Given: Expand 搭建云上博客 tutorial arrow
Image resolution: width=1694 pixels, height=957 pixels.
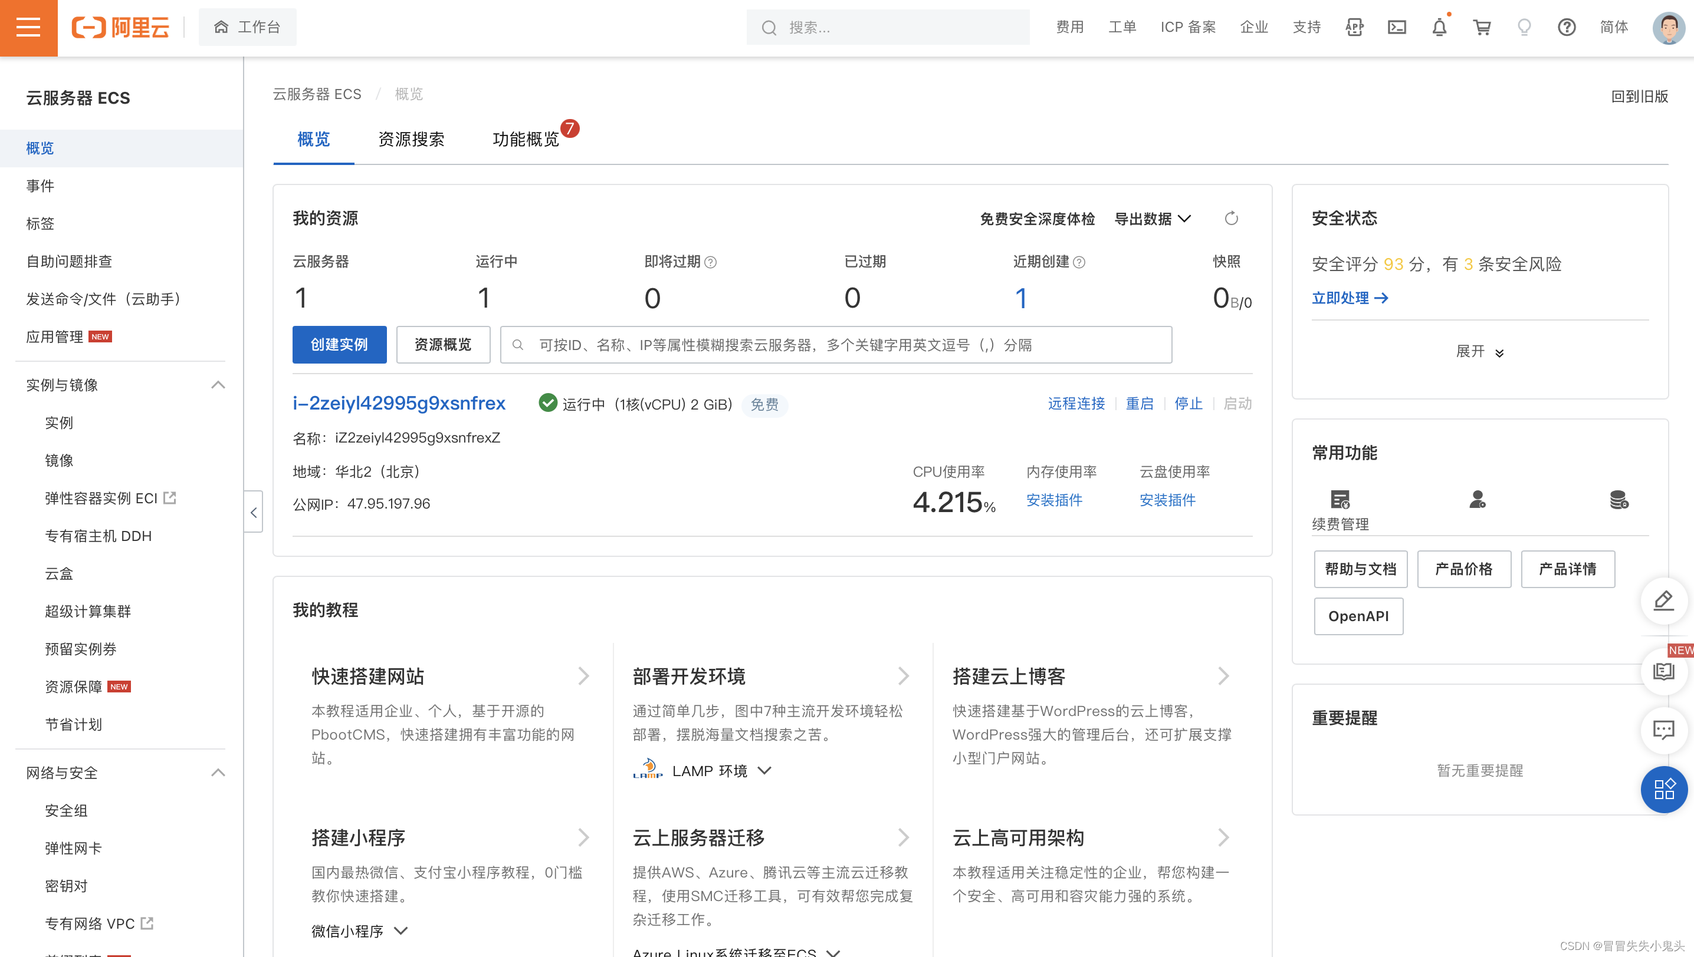Looking at the screenshot, I should click(1224, 676).
